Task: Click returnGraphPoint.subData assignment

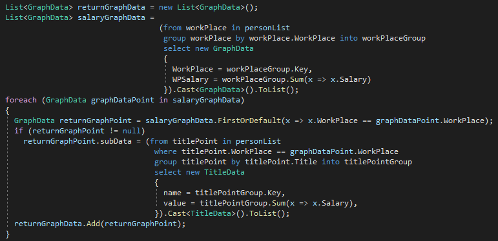Action: [77, 141]
